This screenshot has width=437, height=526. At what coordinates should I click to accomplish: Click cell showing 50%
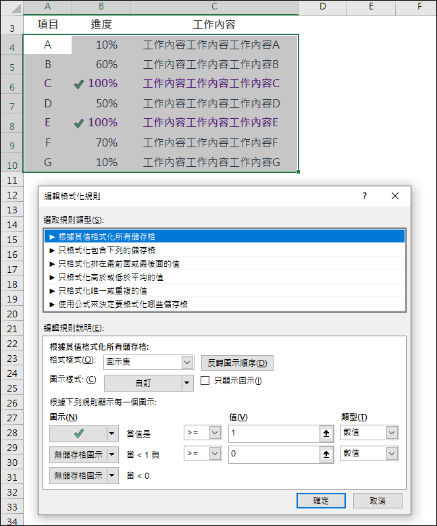tap(101, 103)
